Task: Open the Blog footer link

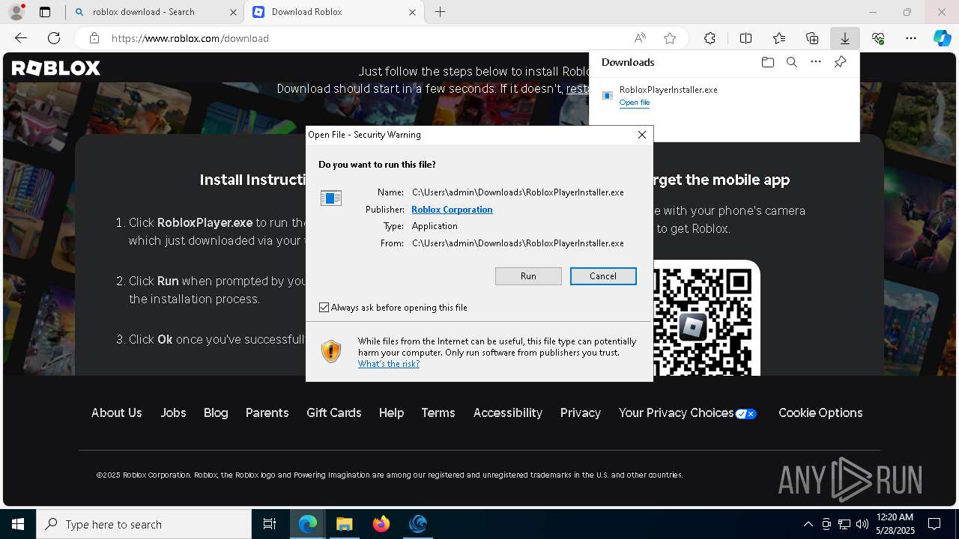Action: 216,412
